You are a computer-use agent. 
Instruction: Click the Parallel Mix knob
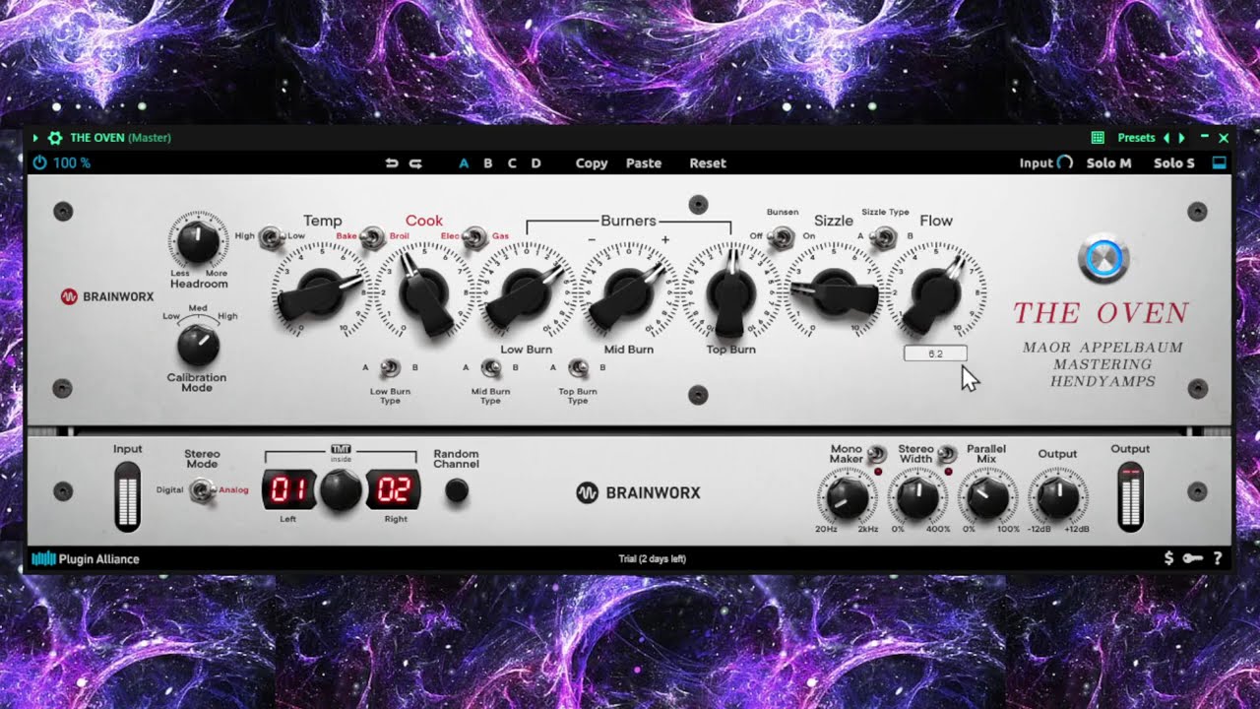coord(987,498)
